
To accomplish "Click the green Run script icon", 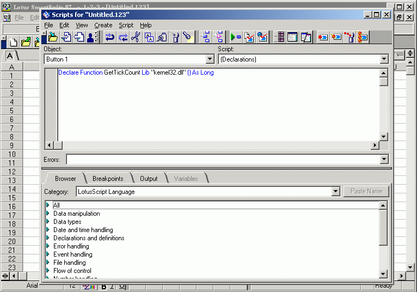I will (x=235, y=37).
